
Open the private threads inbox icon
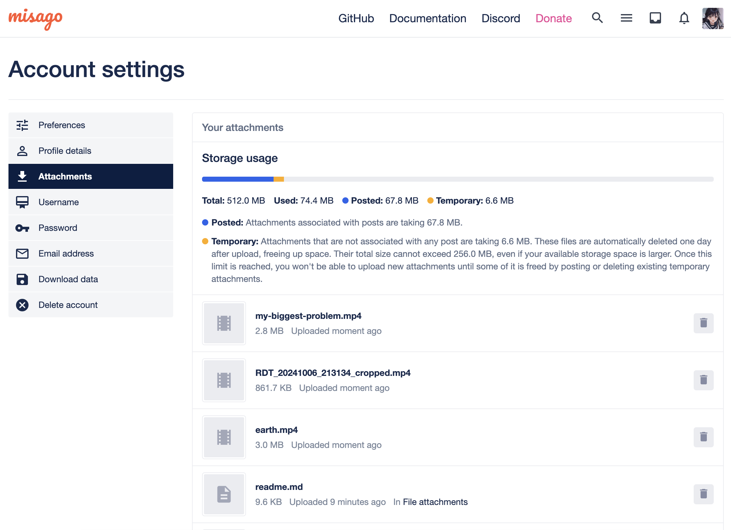(x=655, y=18)
